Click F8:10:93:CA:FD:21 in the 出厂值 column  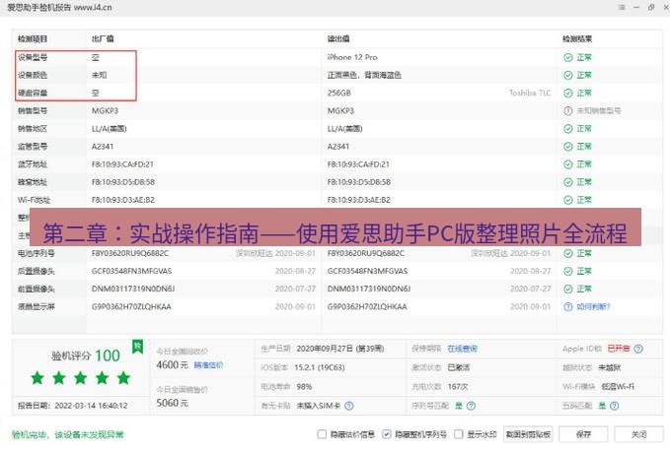pos(122,164)
